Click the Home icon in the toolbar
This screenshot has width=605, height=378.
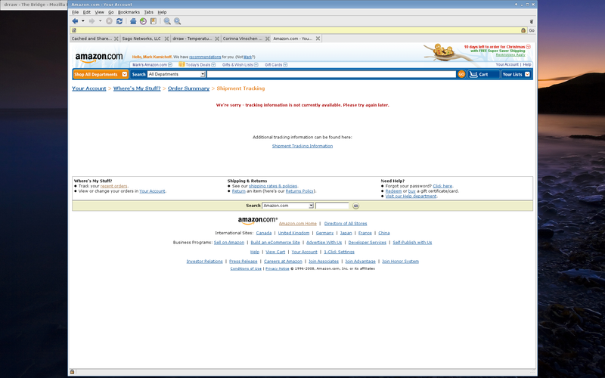point(133,21)
